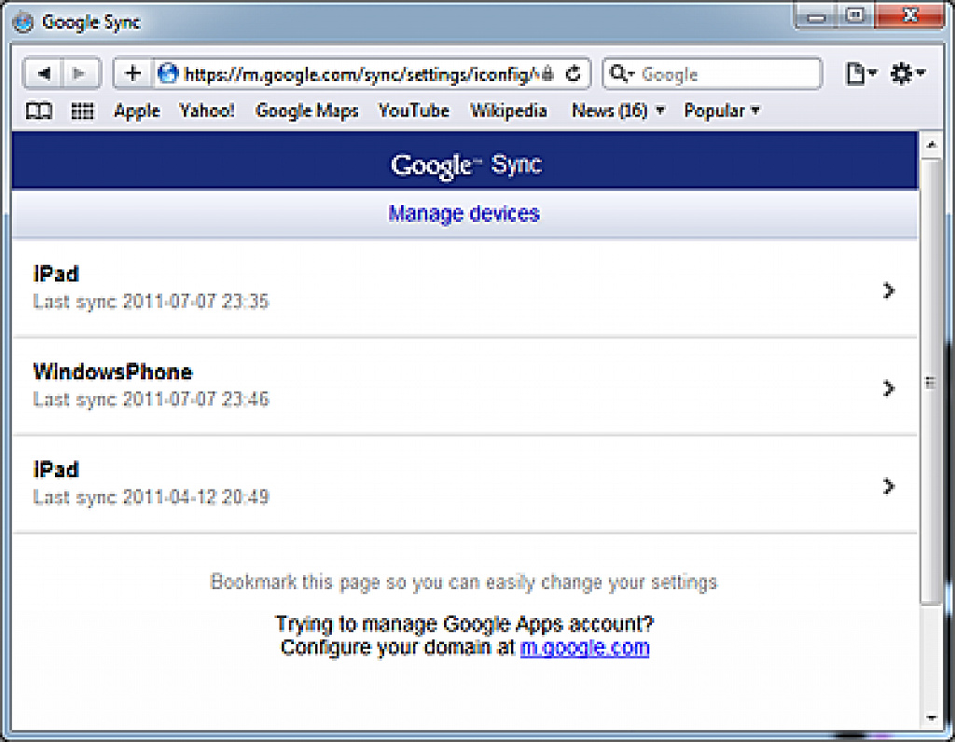Image resolution: width=955 pixels, height=742 pixels.
Task: Click chevron for iPad synced 2011-07-07
Action: point(889,290)
